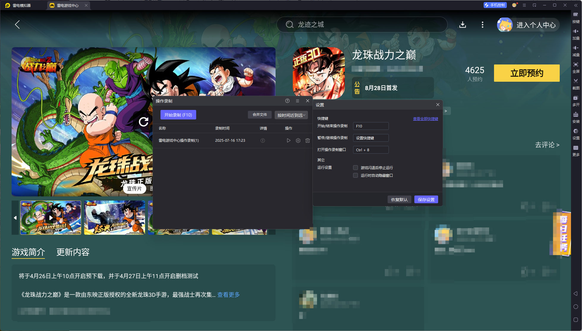
Task: Open the title bar hamburger menu
Action: (524, 5)
